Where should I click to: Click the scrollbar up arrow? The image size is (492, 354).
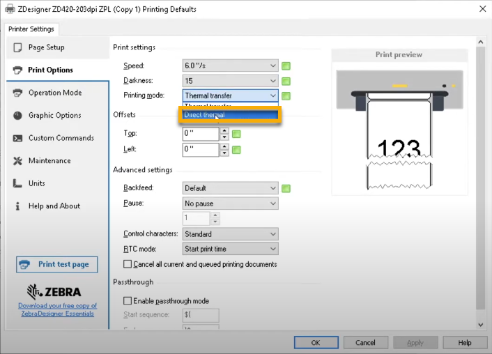click(481, 42)
